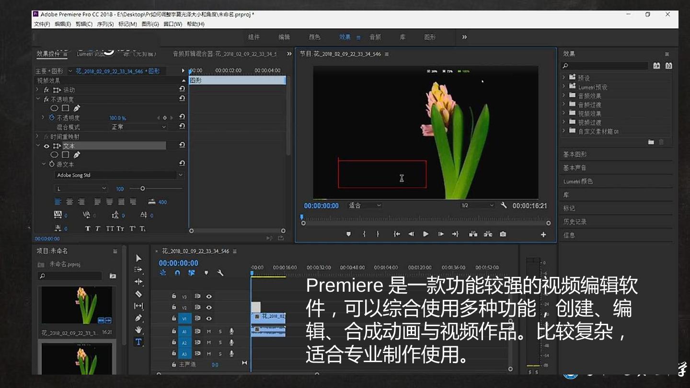Click Find icon beside Project search
This screenshot has height=388, width=690.
(x=113, y=276)
